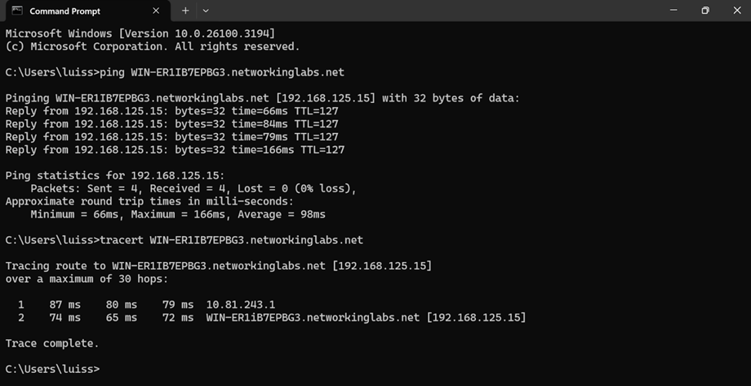Viewport: 751px width, 386px height.
Task: Click hop 2 hostname in tracert output
Action: point(313,318)
